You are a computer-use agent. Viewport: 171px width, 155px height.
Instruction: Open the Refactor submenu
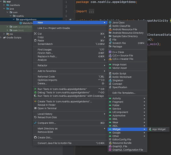tap(70, 66)
